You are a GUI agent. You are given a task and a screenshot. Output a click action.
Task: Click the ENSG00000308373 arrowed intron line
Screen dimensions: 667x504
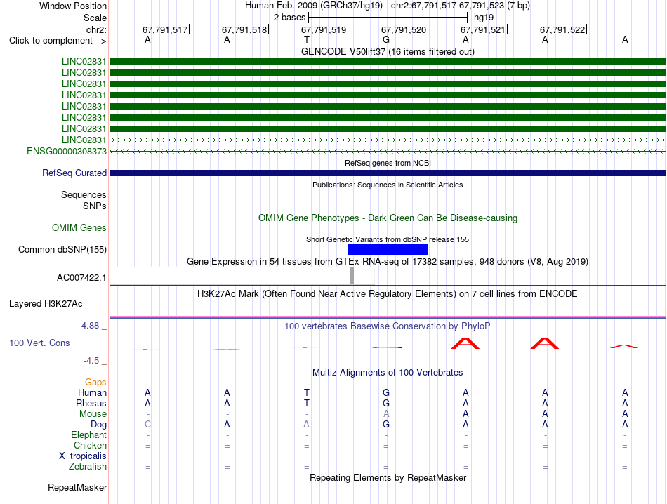pos(388,152)
